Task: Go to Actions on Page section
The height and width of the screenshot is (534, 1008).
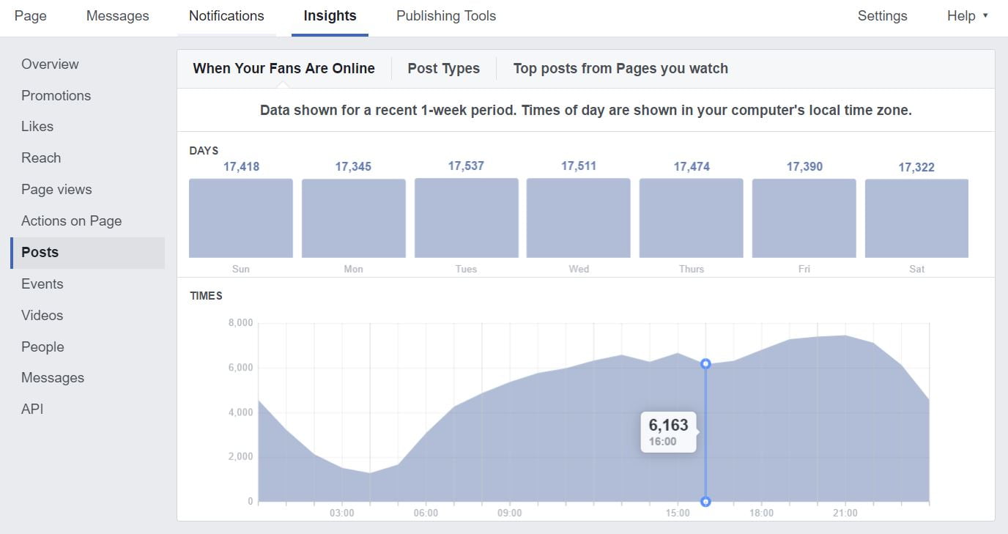Action: point(71,221)
